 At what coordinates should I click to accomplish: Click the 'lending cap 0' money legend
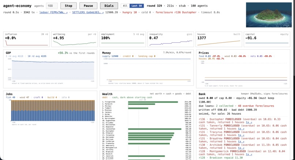pyautogui.click(x=147, y=56)
